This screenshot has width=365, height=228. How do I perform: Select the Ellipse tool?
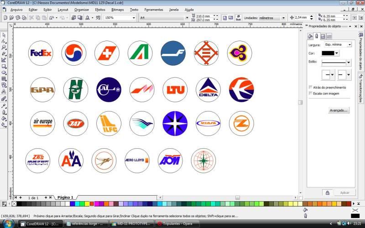(4, 73)
